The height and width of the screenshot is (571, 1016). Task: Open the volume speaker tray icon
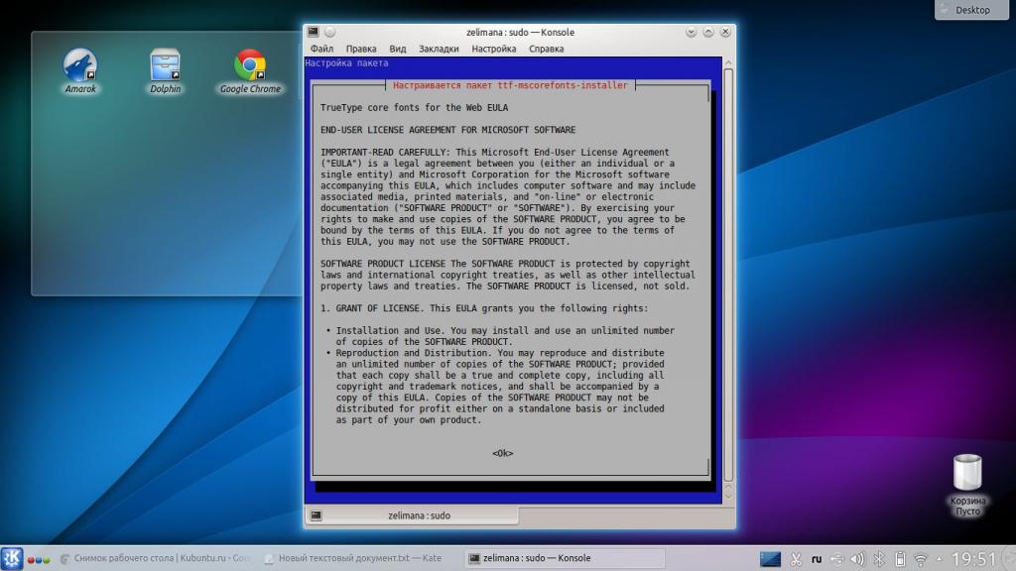(x=858, y=559)
